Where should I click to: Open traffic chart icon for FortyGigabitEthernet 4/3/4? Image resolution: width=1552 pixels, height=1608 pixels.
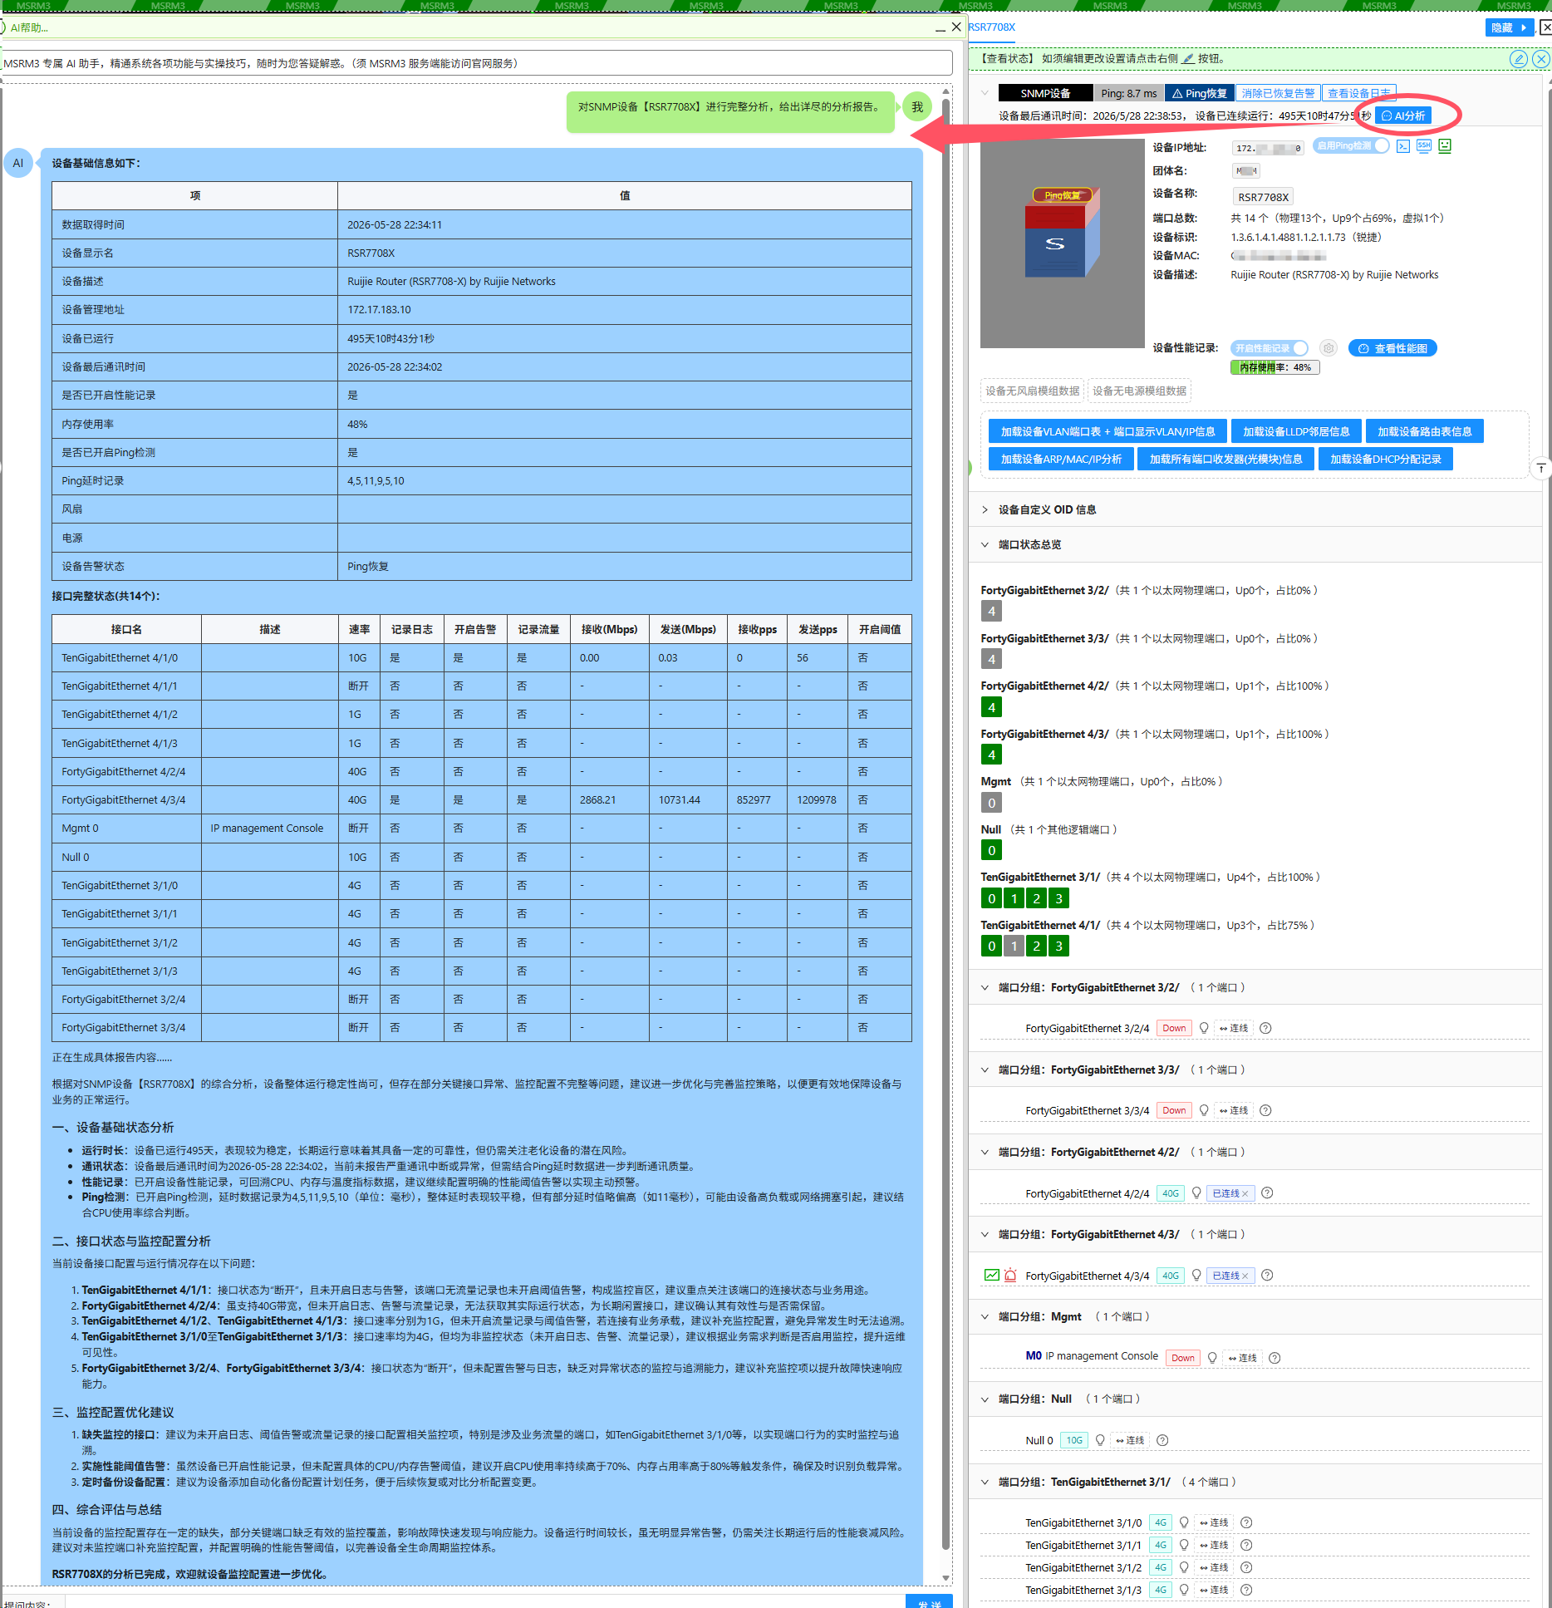[991, 1276]
